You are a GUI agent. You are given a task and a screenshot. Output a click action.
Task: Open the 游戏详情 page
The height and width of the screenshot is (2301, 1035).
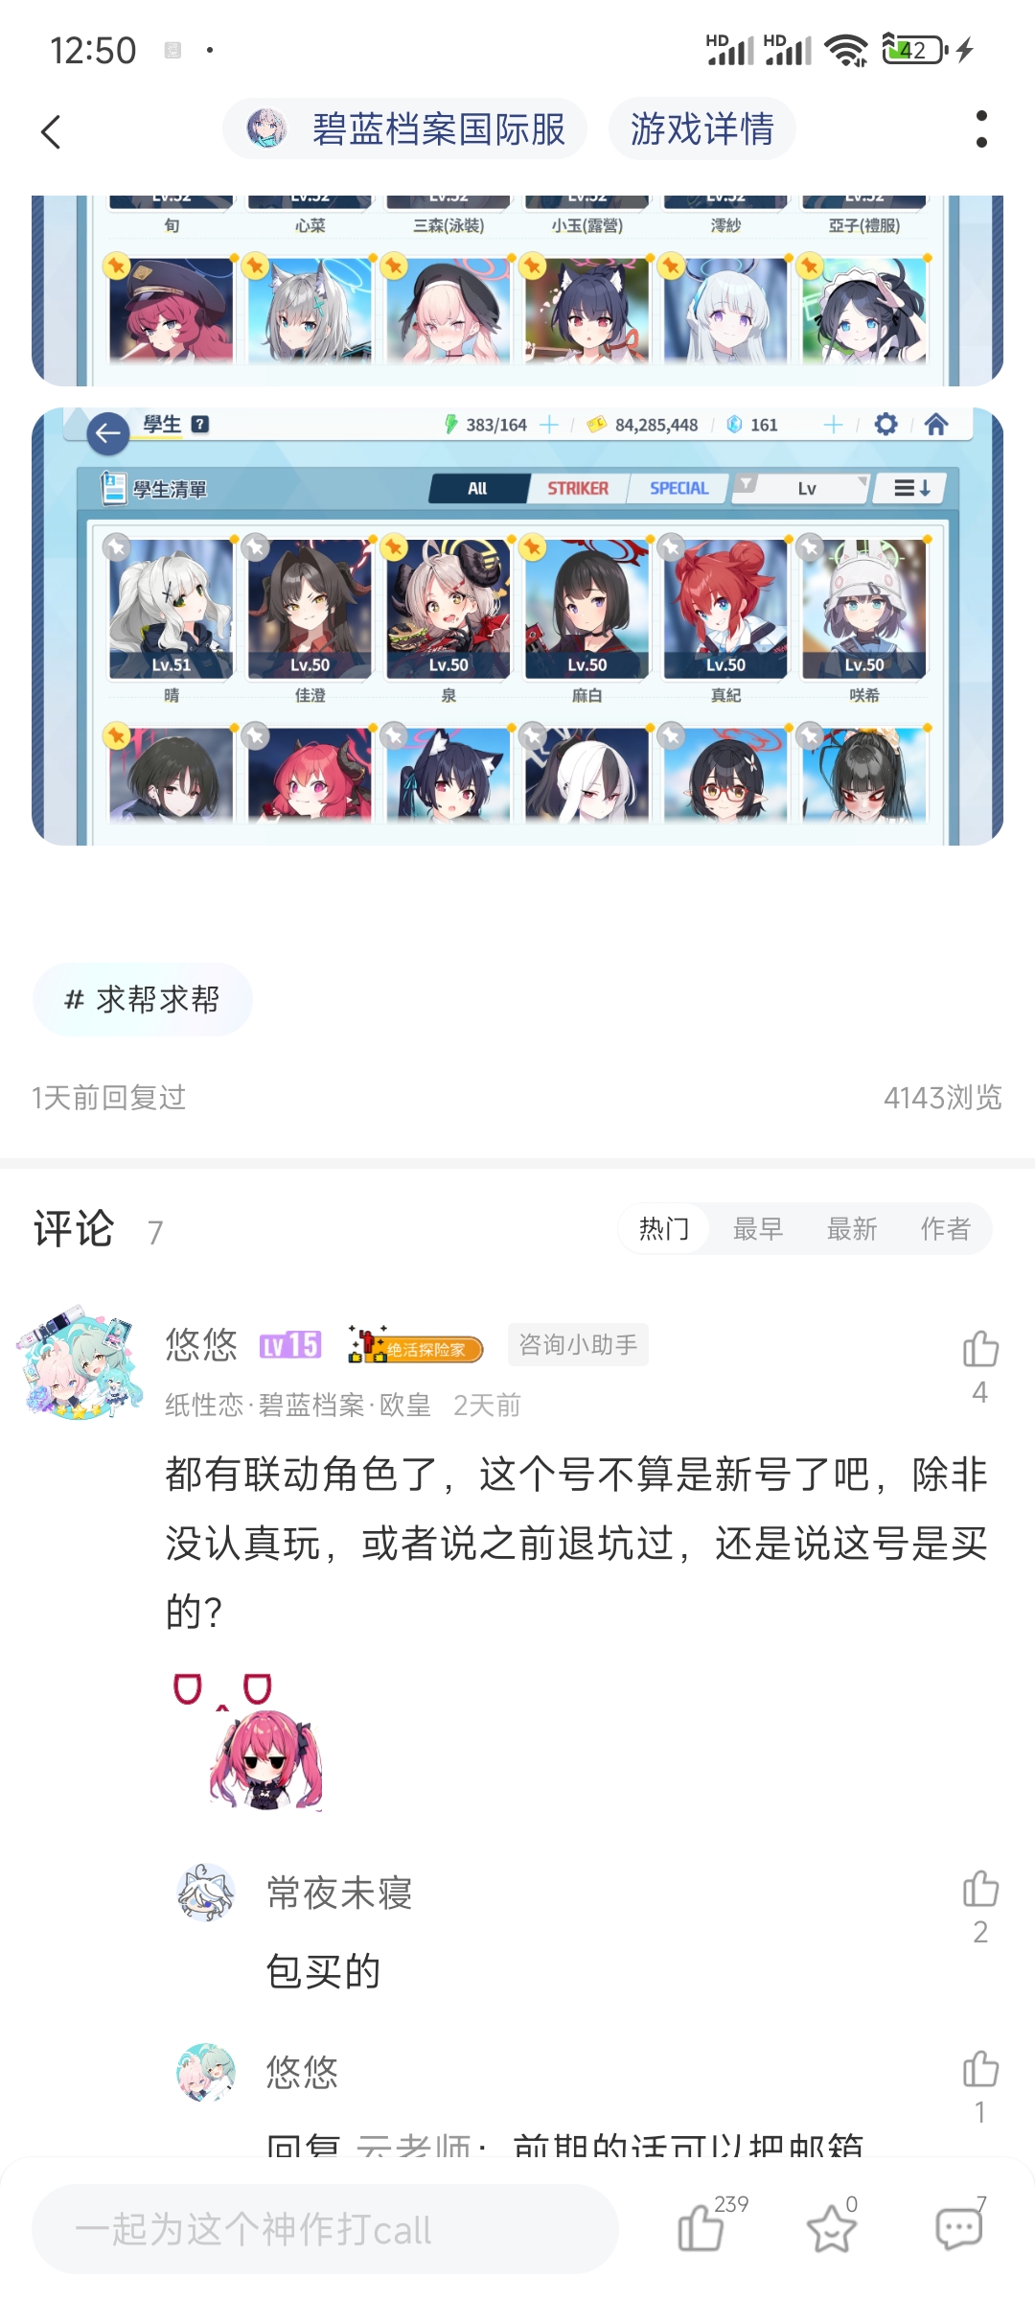[702, 129]
